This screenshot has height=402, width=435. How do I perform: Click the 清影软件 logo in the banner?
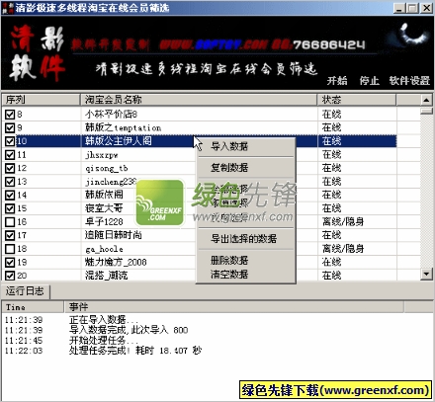click(x=37, y=53)
